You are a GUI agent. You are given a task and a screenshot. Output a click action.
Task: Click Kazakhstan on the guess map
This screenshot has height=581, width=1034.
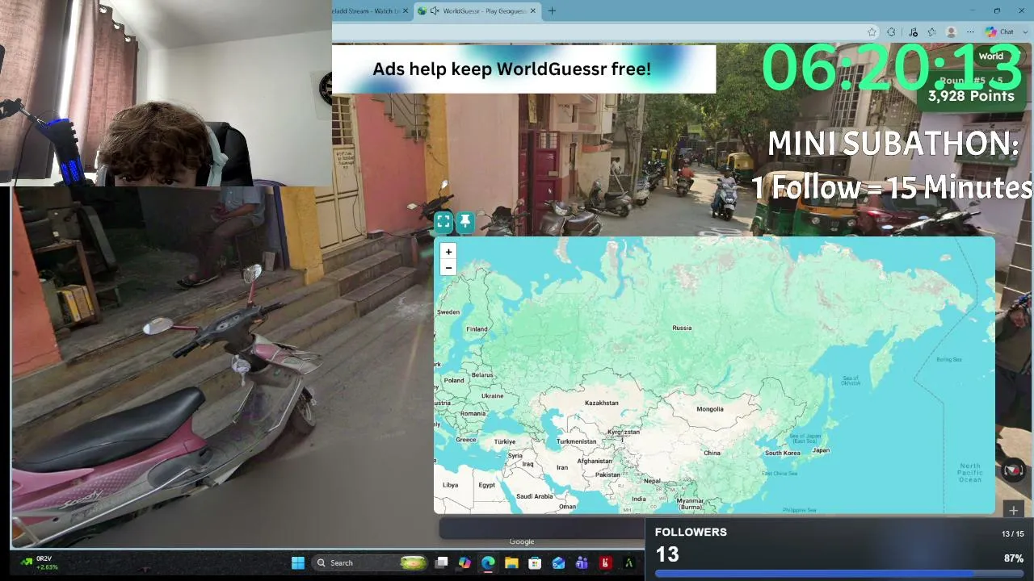[601, 403]
